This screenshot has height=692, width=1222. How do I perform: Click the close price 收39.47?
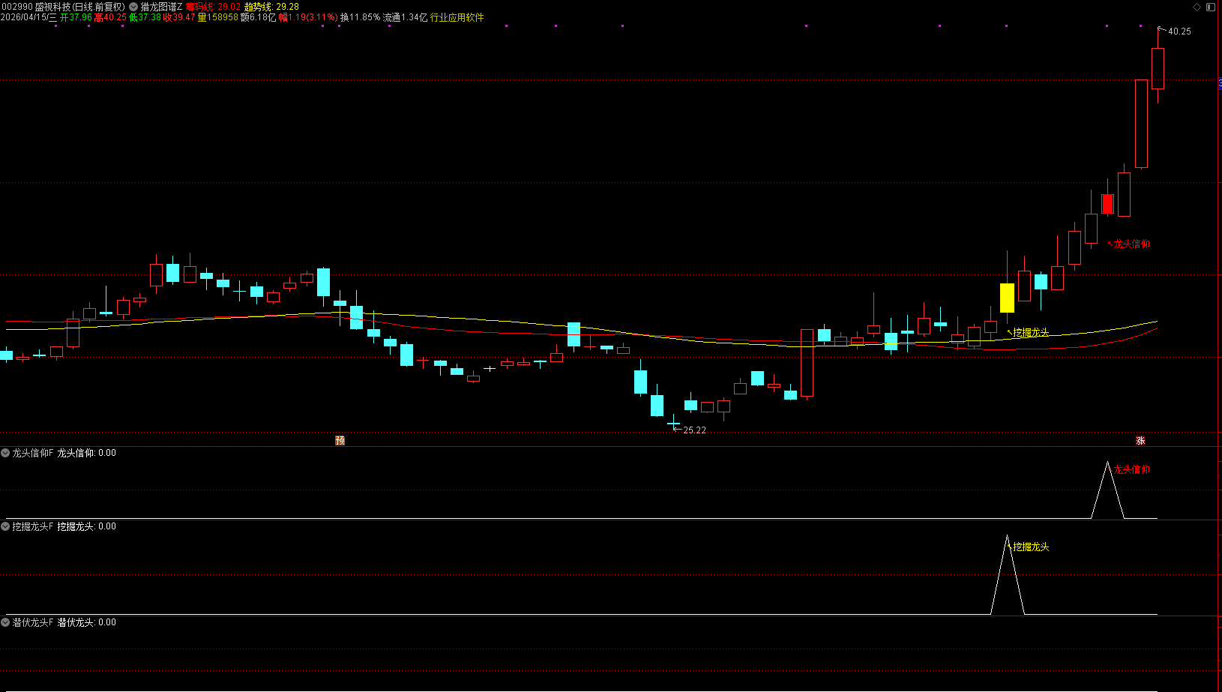tap(179, 17)
